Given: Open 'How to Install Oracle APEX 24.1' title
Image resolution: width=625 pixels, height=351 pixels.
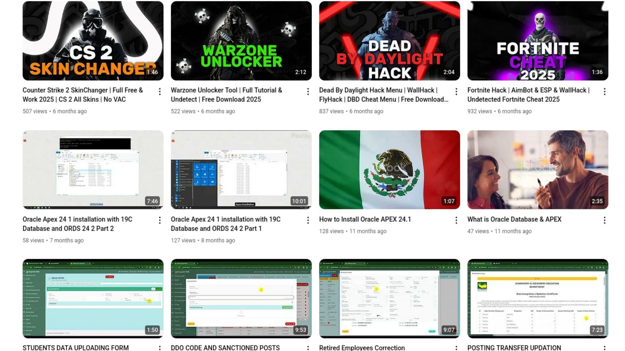Looking at the screenshot, I should pyautogui.click(x=365, y=219).
